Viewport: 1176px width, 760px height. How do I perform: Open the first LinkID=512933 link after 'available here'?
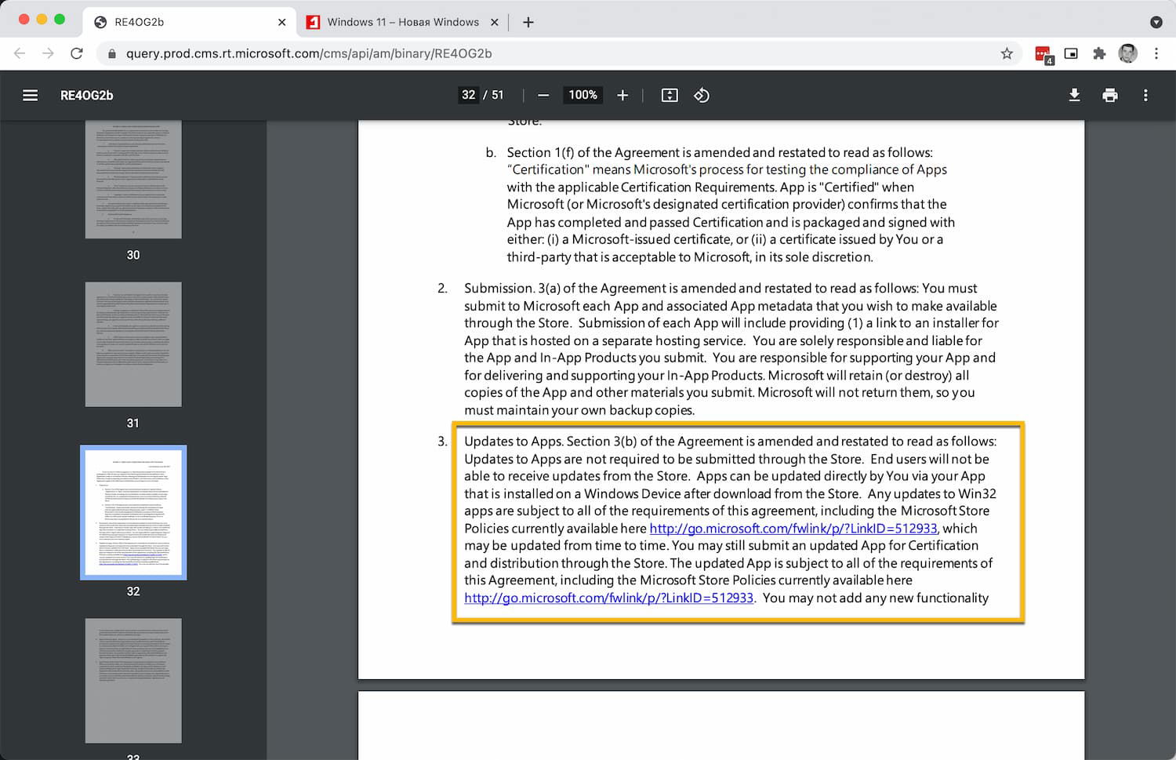[x=793, y=529]
